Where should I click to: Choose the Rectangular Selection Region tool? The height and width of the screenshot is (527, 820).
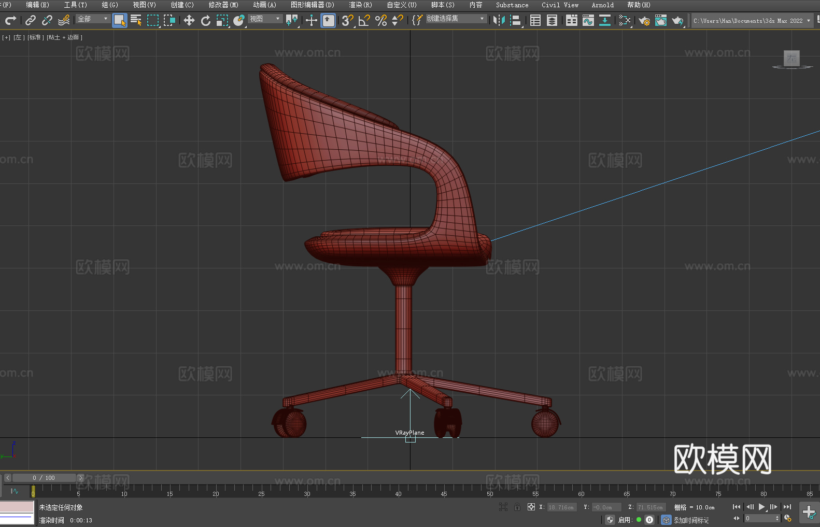(153, 20)
